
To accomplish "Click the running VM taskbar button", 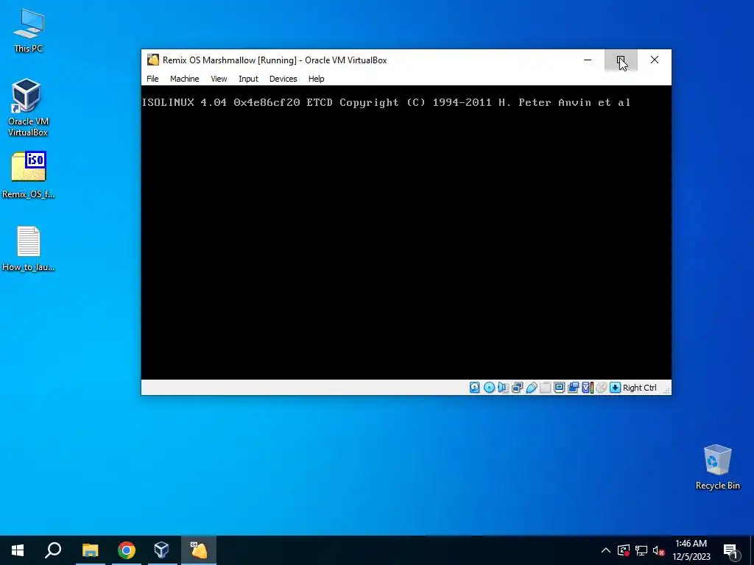I will [x=199, y=550].
